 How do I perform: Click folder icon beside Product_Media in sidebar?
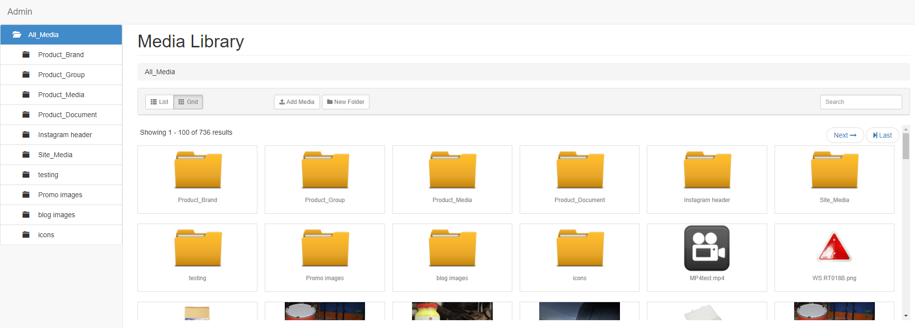click(26, 95)
